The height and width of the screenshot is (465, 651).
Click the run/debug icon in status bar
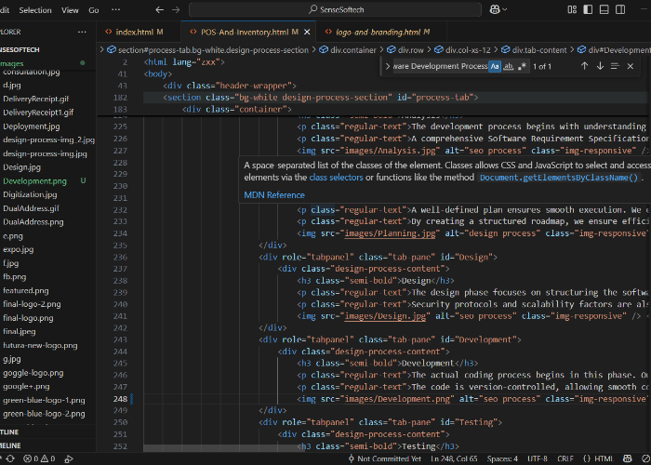click(69, 458)
